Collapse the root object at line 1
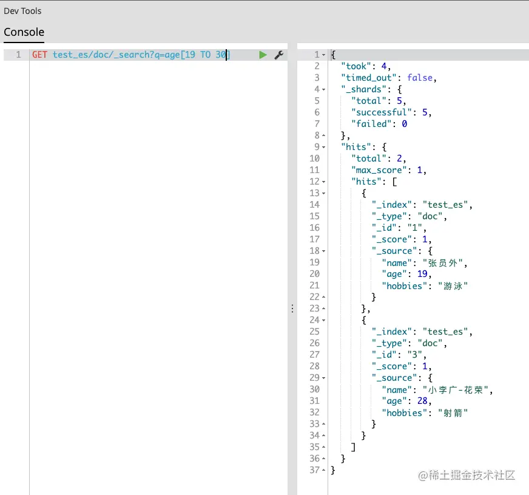The height and width of the screenshot is (495, 529). (x=323, y=55)
